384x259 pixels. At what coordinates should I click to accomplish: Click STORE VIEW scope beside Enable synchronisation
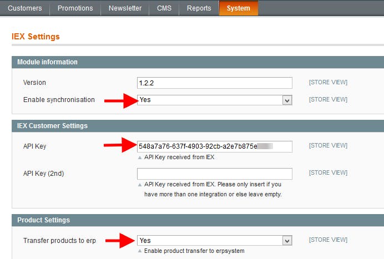[328, 99]
